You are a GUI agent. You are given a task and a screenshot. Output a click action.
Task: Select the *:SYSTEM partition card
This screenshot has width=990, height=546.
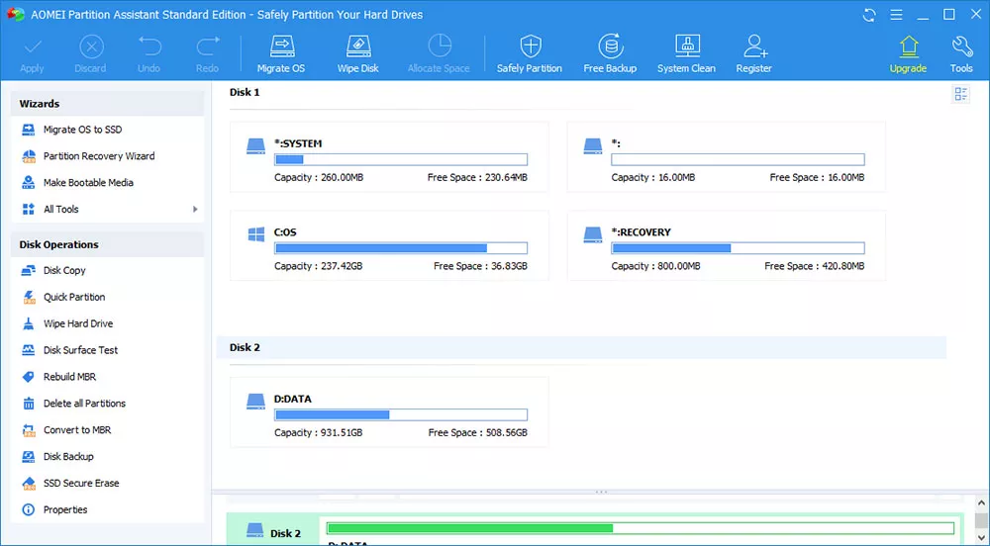389,157
